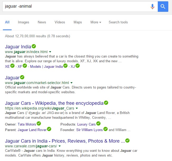Click checkmark beside Sir William Lyons
Screen dimensions: 172x161
[x=106, y=129]
